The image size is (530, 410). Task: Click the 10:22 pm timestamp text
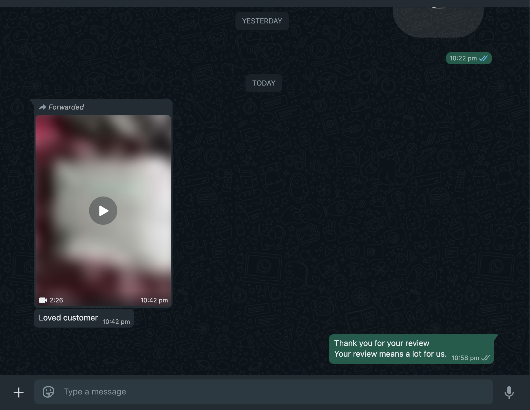[463, 58]
